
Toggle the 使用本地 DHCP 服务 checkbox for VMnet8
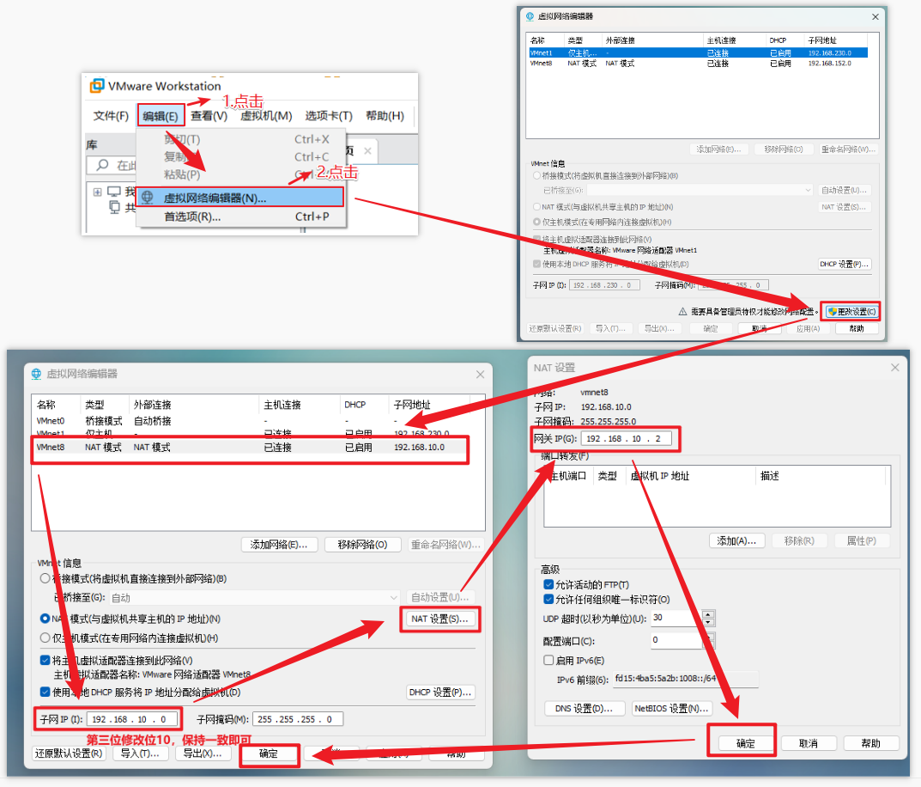tap(45, 692)
